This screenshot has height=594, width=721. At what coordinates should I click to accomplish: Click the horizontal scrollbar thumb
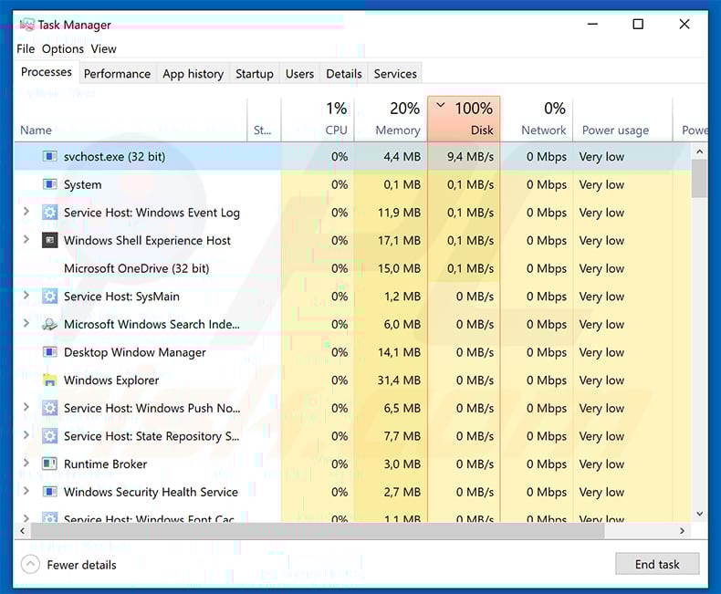pyautogui.click(x=318, y=530)
